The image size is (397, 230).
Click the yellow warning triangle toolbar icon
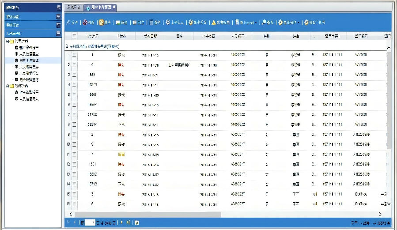[214, 22]
